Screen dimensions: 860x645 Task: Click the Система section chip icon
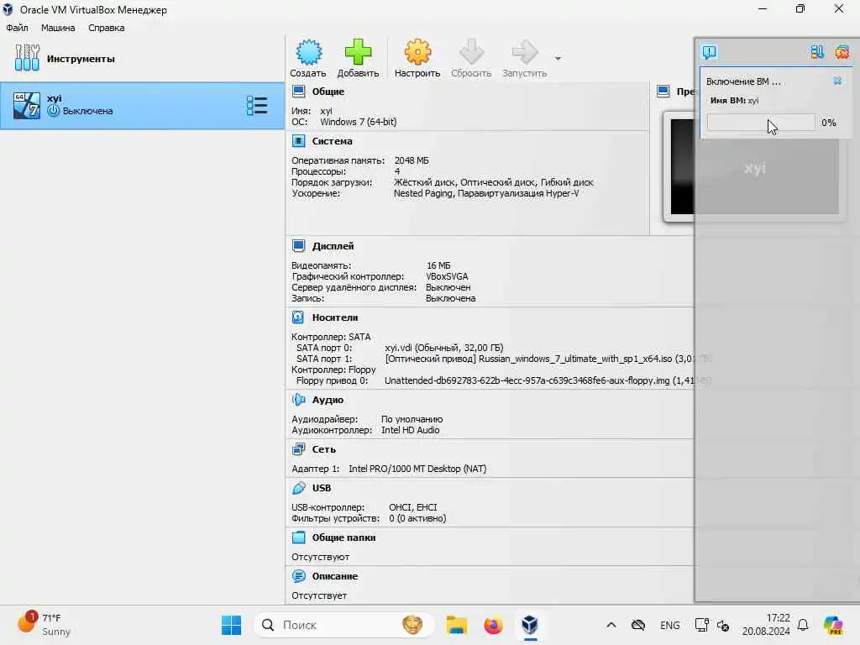click(x=299, y=141)
